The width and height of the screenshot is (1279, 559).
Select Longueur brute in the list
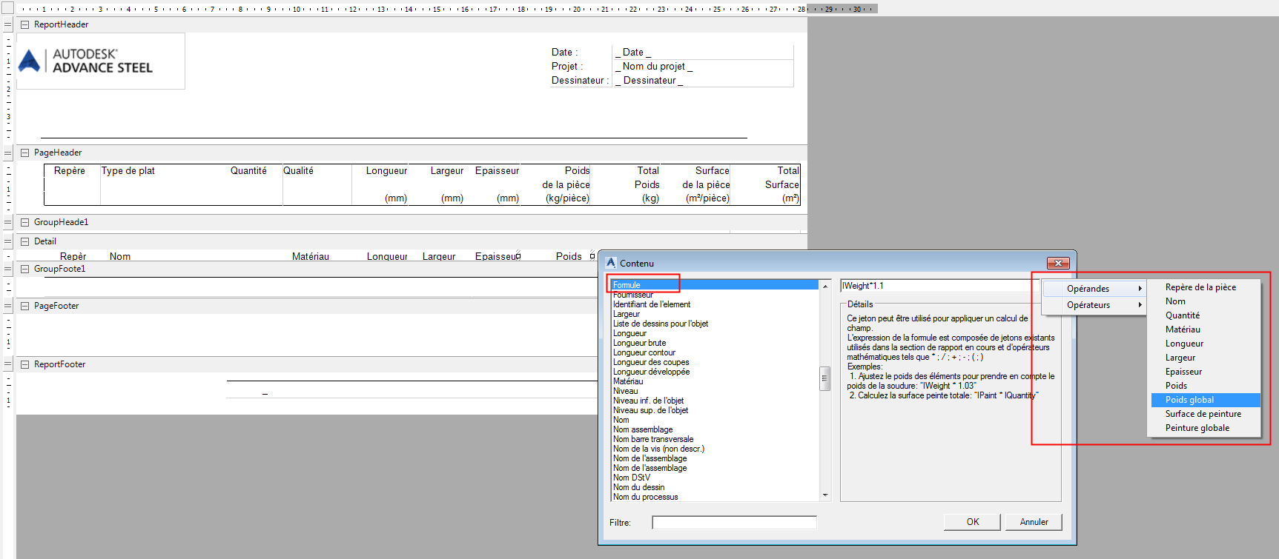[x=714, y=343]
